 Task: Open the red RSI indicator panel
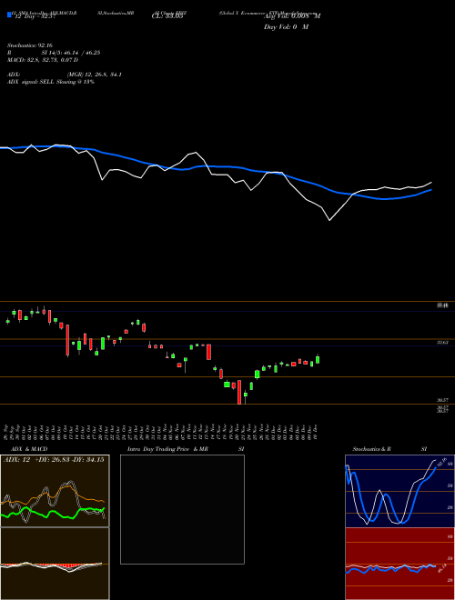pyautogui.click(x=399, y=564)
